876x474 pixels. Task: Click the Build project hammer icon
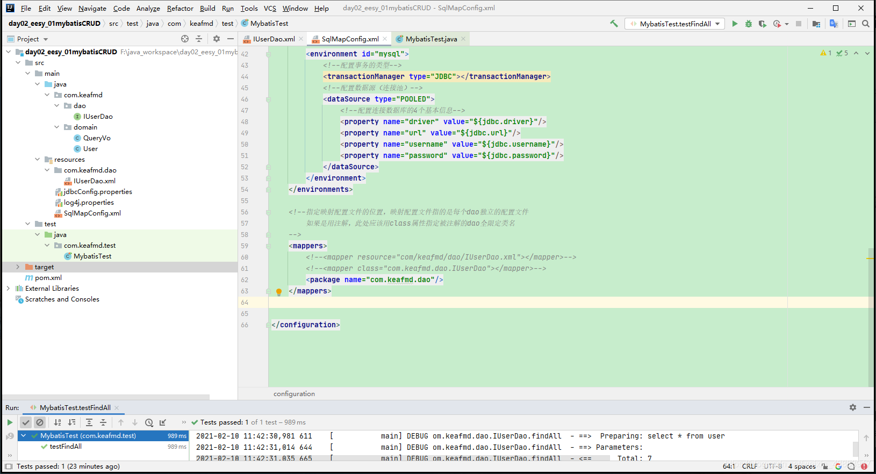(x=614, y=24)
